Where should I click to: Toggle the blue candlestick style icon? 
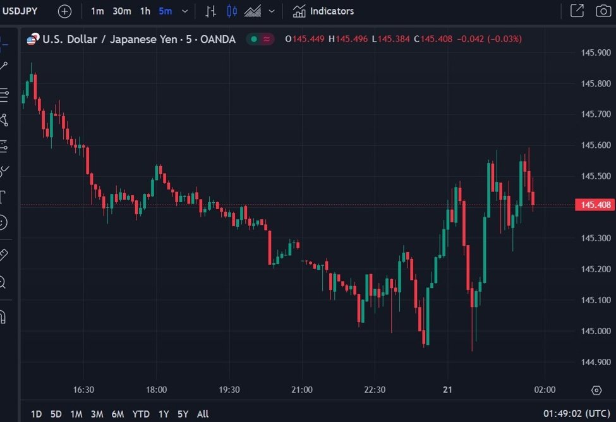tap(231, 11)
